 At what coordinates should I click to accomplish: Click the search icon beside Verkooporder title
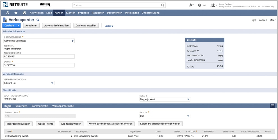pos(38,20)
